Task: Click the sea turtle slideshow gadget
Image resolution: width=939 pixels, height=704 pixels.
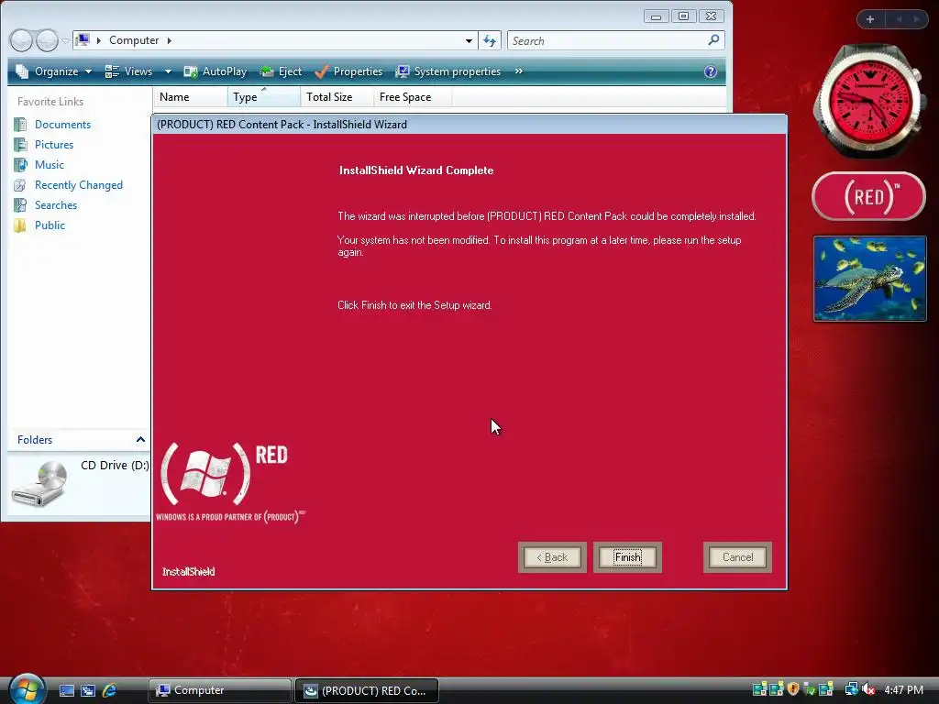Action: [869, 279]
